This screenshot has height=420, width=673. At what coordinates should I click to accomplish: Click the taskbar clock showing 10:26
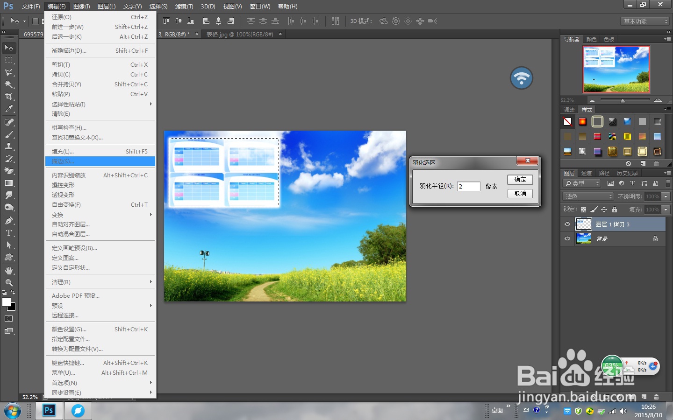pos(648,407)
